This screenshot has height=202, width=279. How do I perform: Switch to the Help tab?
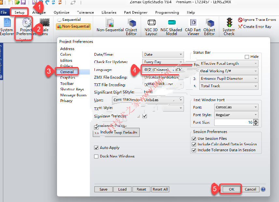191,12
